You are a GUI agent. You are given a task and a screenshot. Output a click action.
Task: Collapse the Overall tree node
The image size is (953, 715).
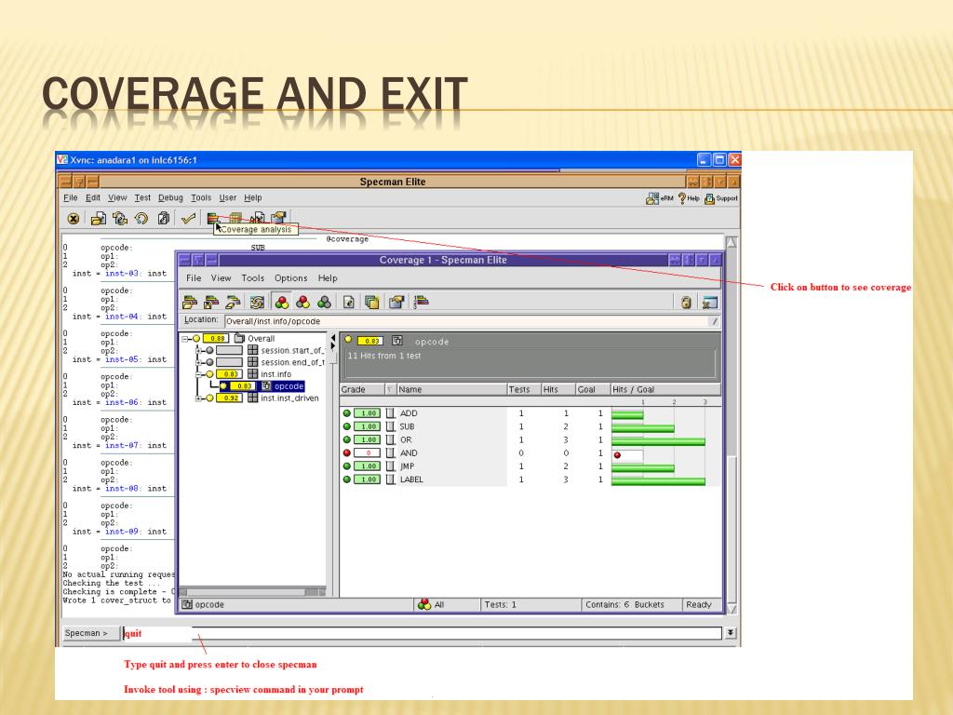click(x=186, y=339)
